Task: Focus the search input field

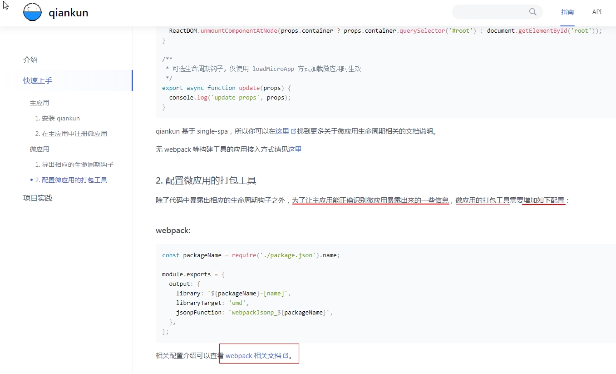Action: (x=497, y=12)
